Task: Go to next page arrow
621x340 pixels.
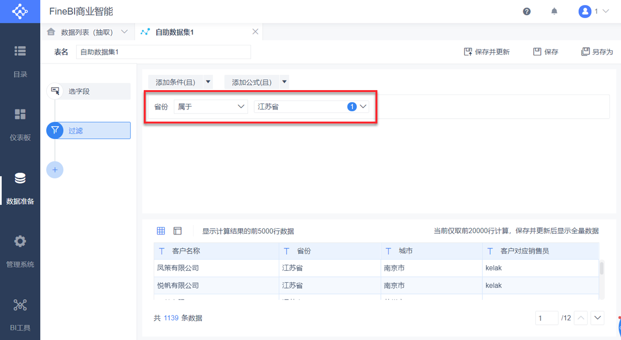Action: coord(598,318)
